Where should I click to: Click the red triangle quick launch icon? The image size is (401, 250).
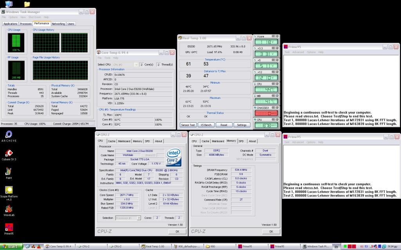pos(39,246)
